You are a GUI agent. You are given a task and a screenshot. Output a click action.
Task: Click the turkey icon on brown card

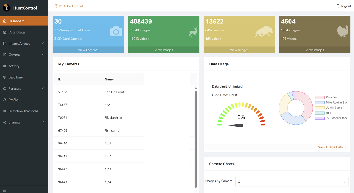343,31
